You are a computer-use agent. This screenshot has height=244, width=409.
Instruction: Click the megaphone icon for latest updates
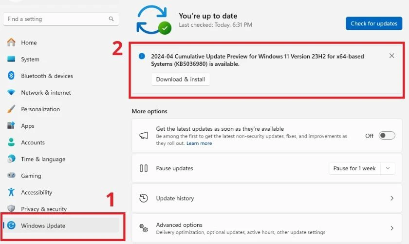144,136
